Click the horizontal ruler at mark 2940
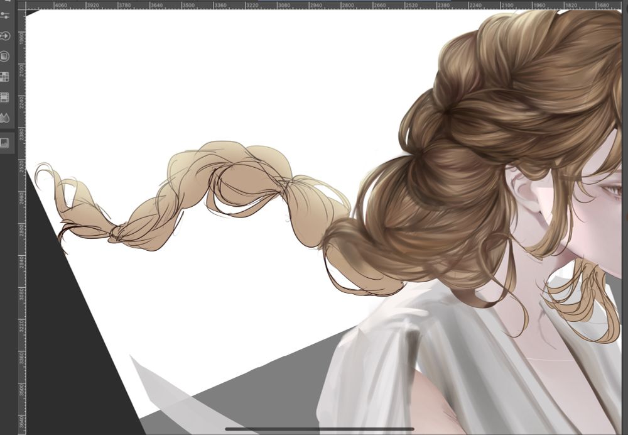Screen dimensions: 628x435 coord(316,6)
